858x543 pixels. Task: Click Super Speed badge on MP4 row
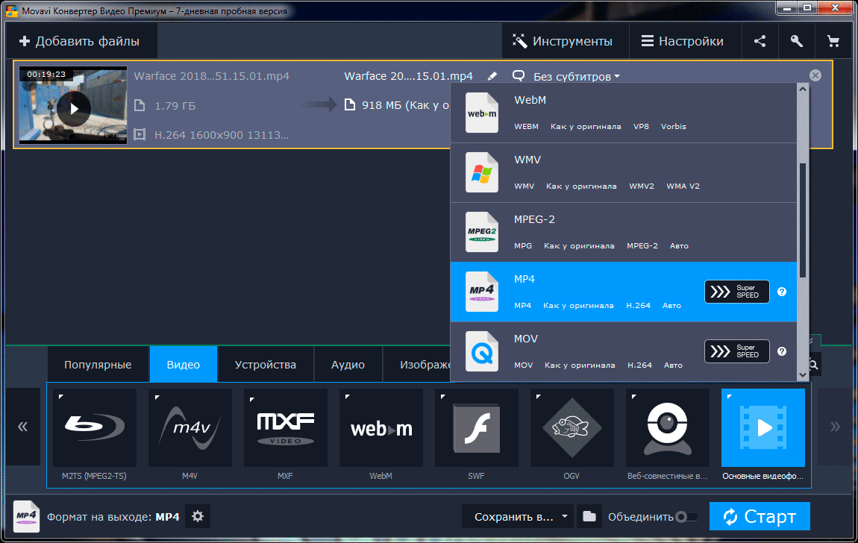736,292
